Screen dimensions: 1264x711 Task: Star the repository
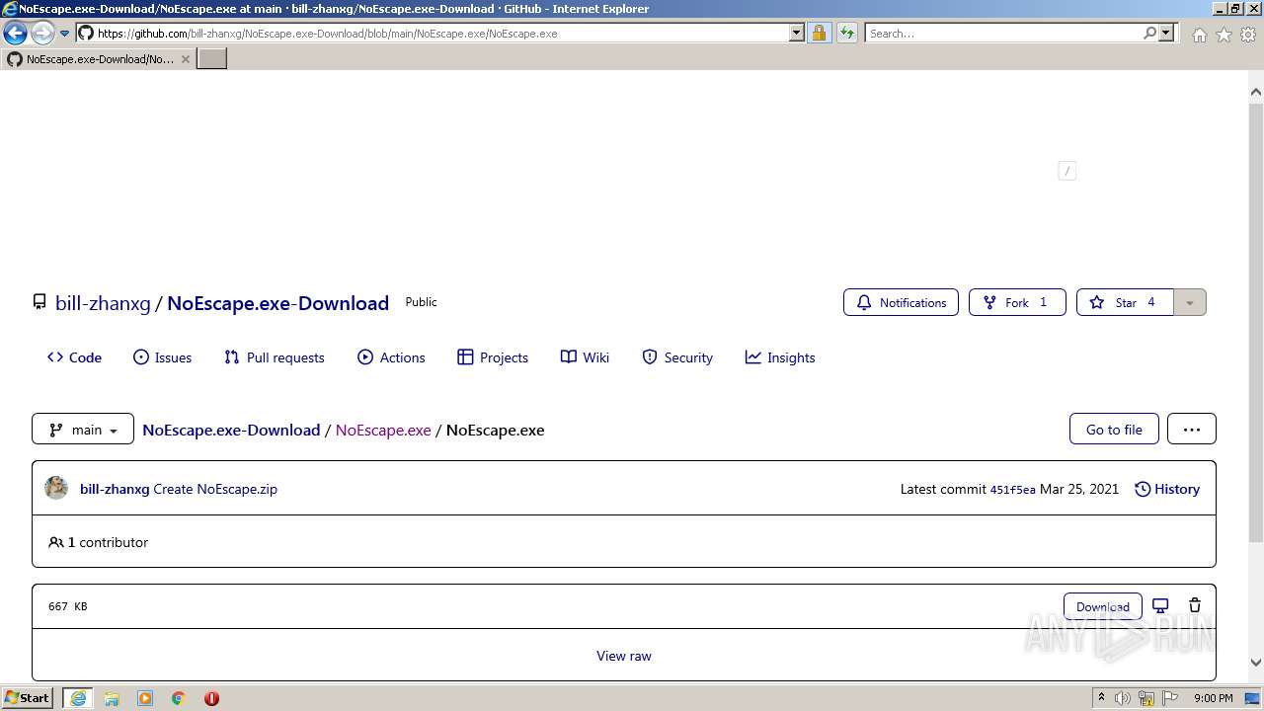(x=1125, y=302)
